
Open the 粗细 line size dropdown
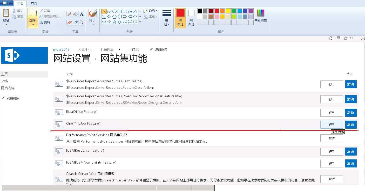click(167, 18)
